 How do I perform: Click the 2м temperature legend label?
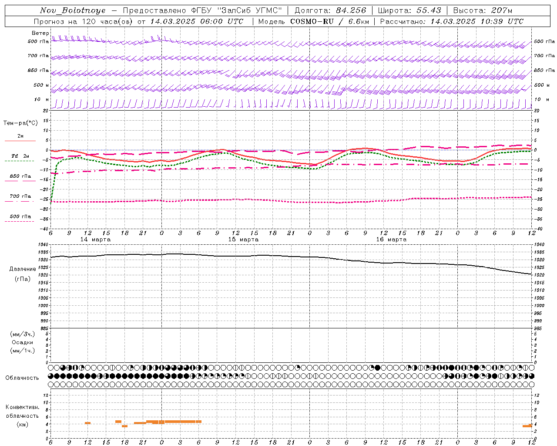(20, 136)
